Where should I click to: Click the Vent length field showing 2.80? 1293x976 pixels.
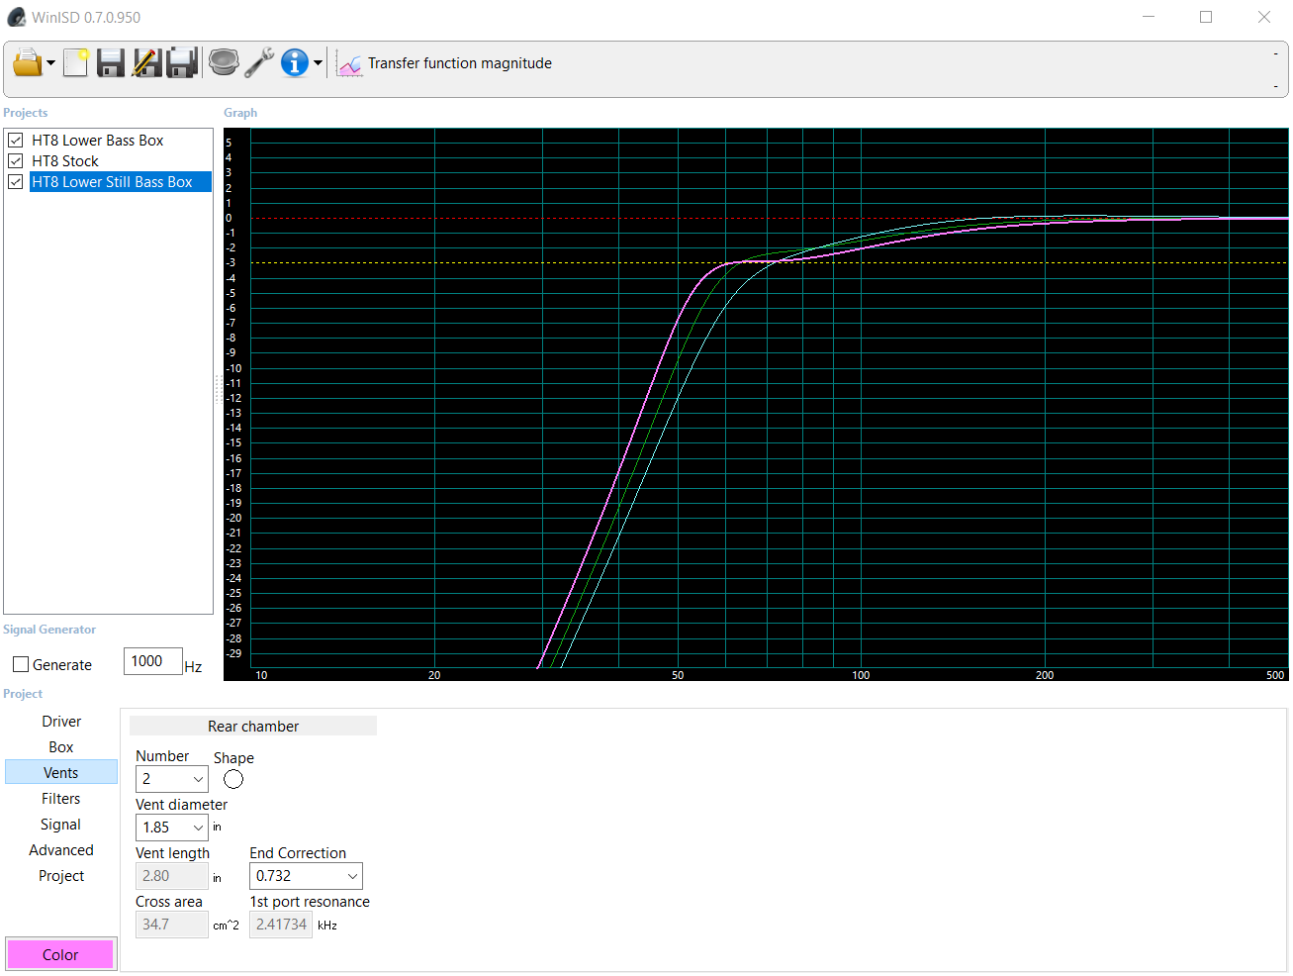click(x=171, y=876)
